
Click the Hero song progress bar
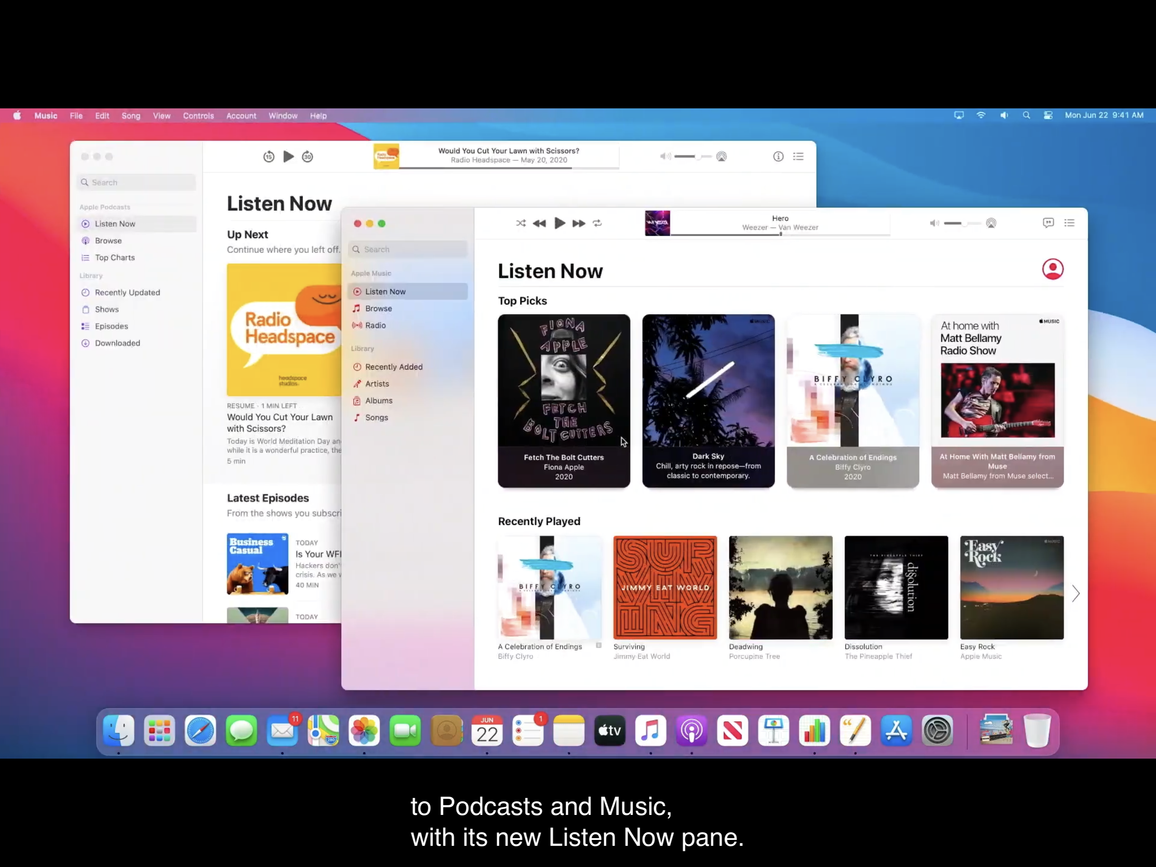tap(780, 234)
